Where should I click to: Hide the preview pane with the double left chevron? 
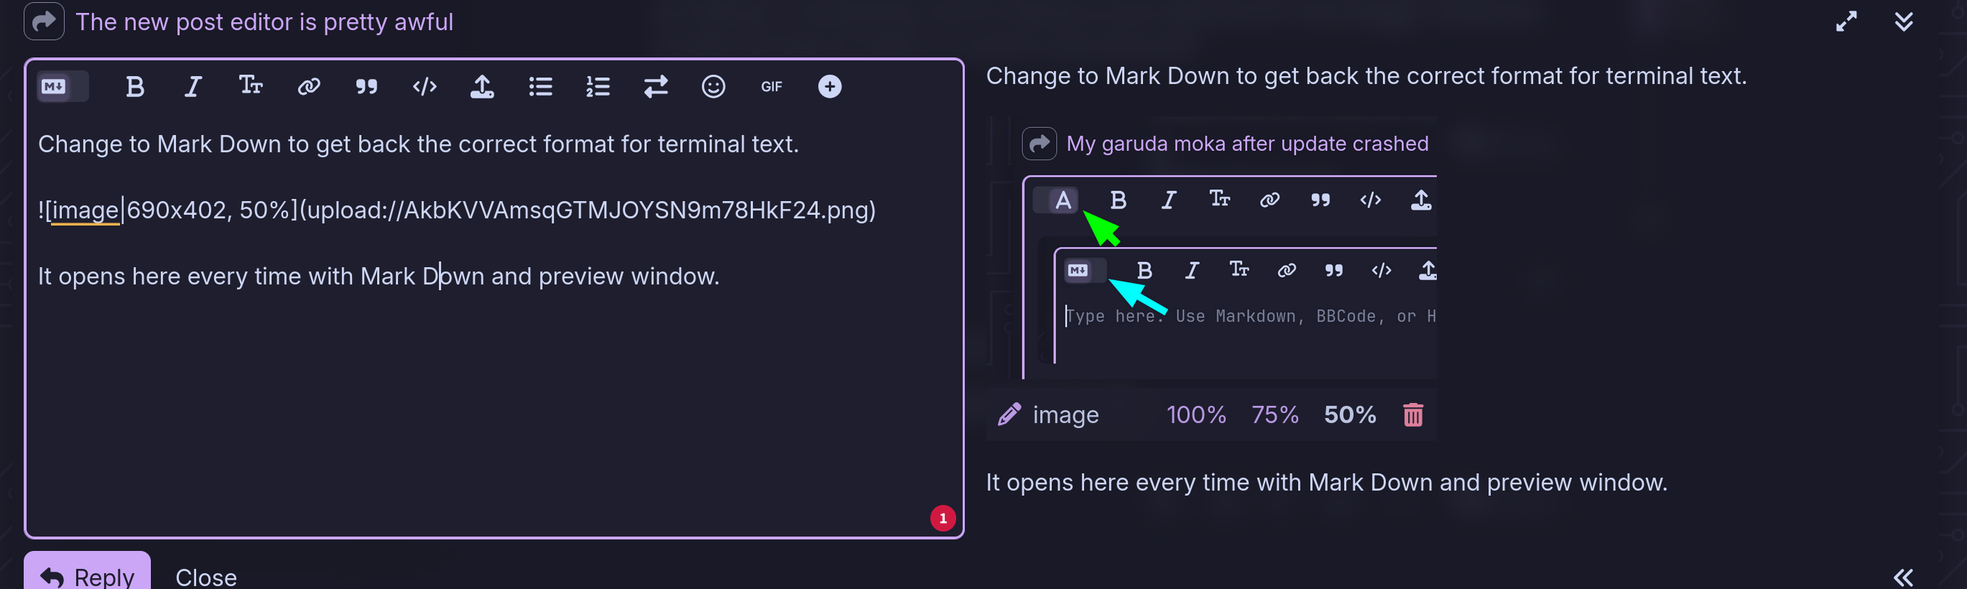tap(1904, 577)
